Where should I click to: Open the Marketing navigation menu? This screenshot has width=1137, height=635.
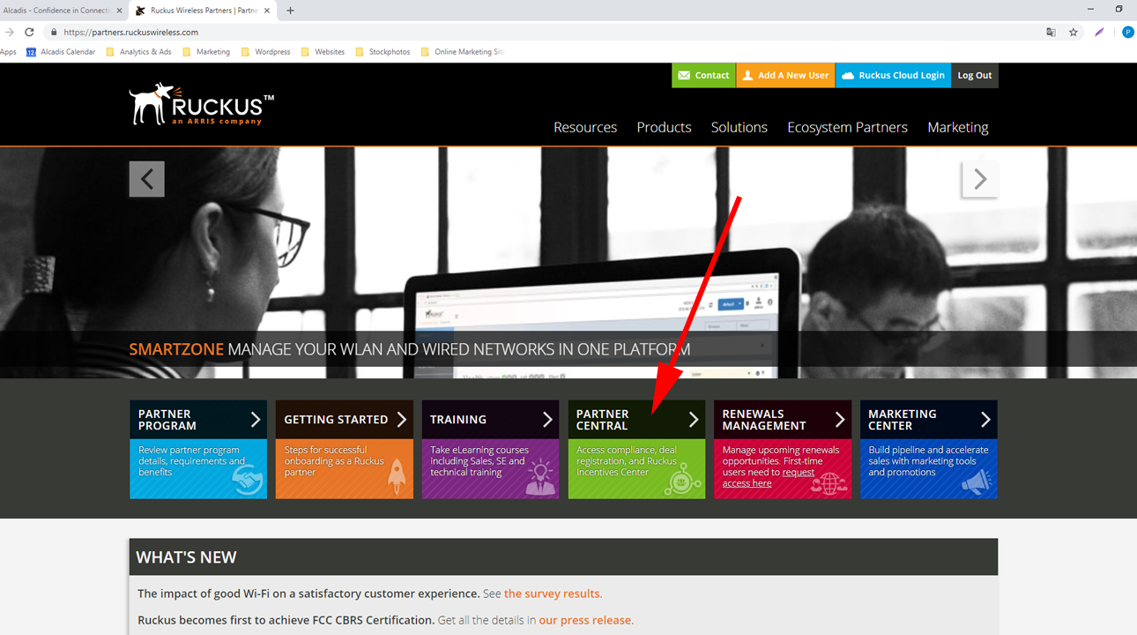click(958, 127)
